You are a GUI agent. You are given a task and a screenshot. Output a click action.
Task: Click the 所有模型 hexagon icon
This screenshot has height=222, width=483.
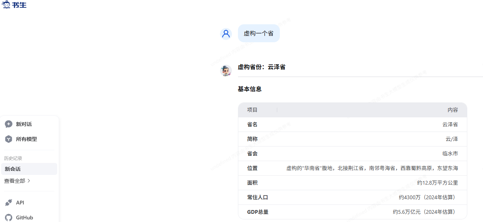[9, 139]
